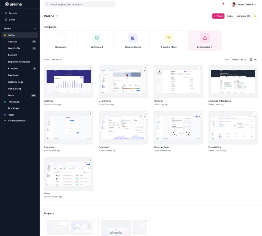Open the Dashboard file thumbnail
Viewport: 262px width, 236px height.
pyautogui.click(x=123, y=128)
